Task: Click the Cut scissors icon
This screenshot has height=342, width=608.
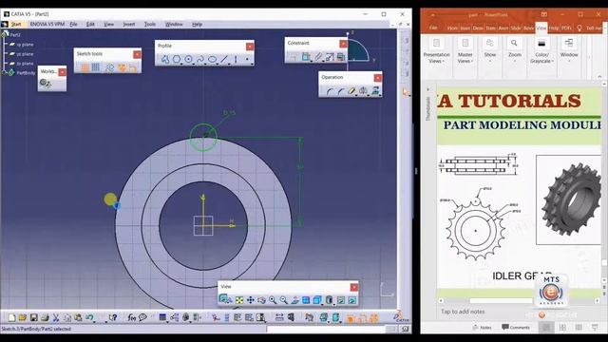Action: coord(56,318)
